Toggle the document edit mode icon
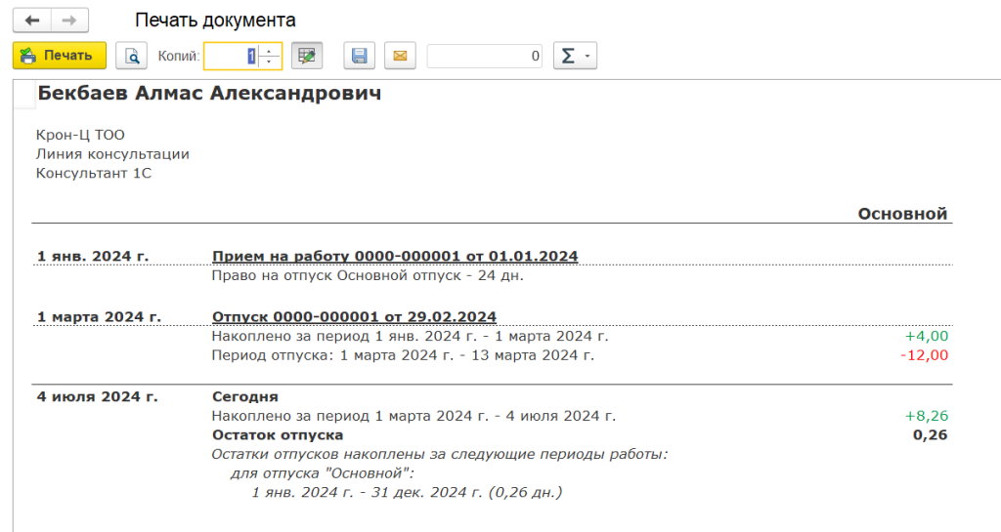The image size is (1001, 532). 308,56
